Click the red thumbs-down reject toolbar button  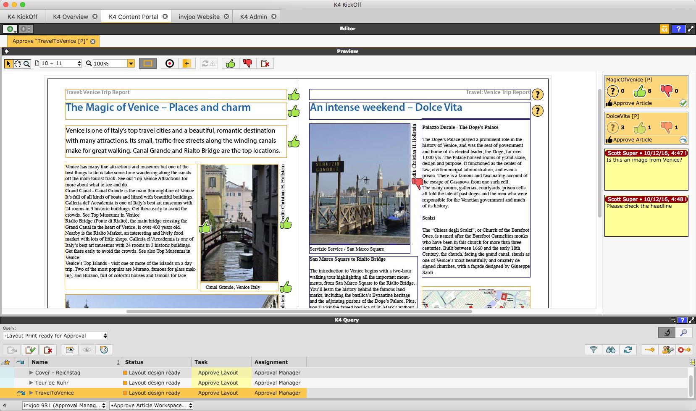pos(248,63)
